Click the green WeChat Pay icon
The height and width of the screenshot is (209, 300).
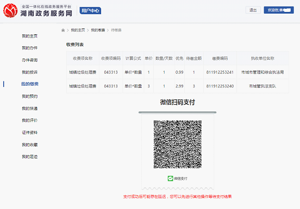coord(170,179)
